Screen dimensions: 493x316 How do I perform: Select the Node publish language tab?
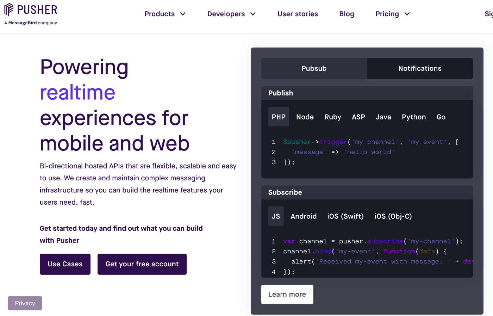pyautogui.click(x=305, y=117)
